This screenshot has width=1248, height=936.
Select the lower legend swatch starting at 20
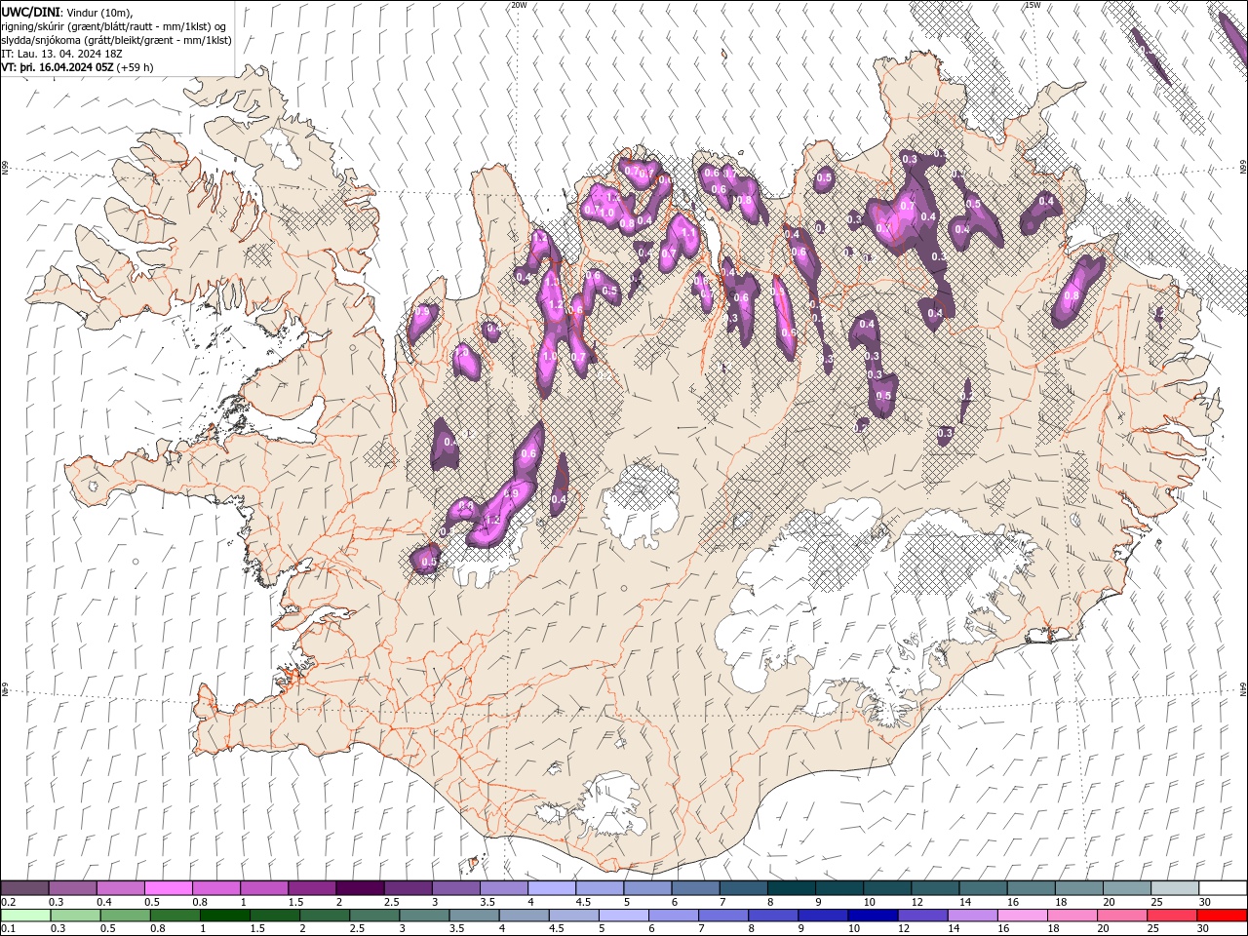click(1122, 915)
